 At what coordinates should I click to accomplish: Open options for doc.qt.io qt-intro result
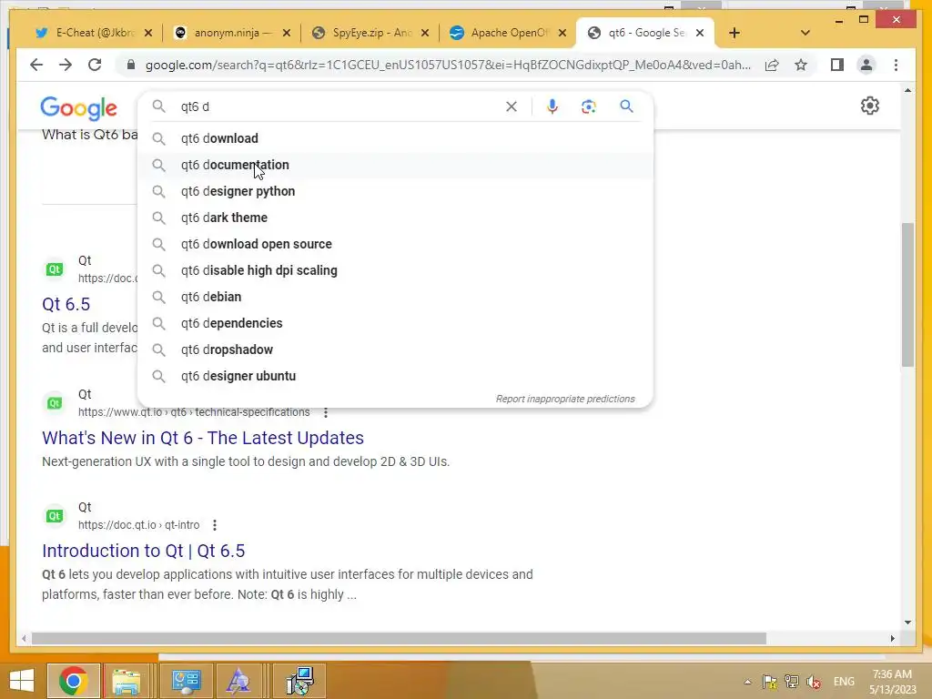click(x=215, y=525)
